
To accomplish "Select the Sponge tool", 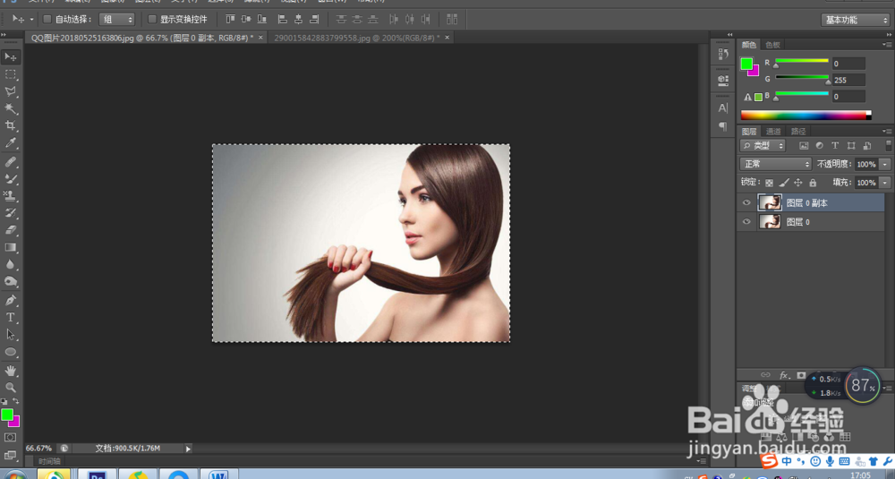I will coord(10,281).
